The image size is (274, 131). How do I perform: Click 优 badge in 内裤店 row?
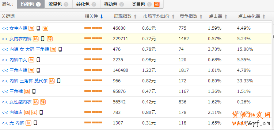click(34, 112)
